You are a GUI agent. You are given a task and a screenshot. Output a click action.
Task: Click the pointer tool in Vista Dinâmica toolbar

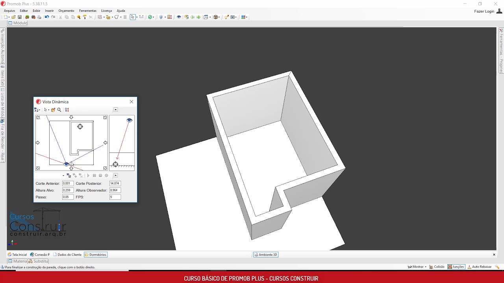pyautogui.click(x=45, y=110)
